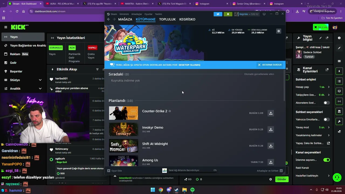Download Counter-Strike 2 now
This screenshot has height=194, width=345.
pyautogui.click(x=271, y=113)
